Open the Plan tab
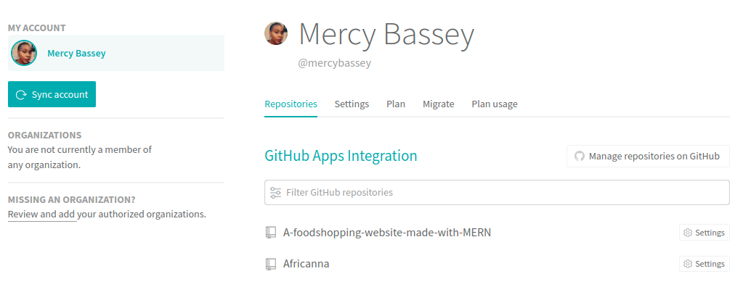This screenshot has width=751, height=287. pos(396,104)
